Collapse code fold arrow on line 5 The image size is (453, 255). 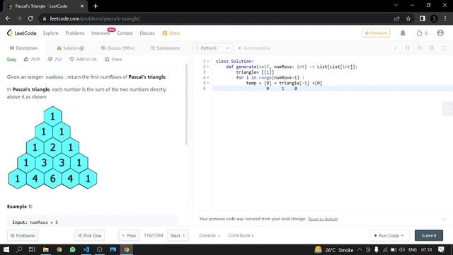click(208, 83)
